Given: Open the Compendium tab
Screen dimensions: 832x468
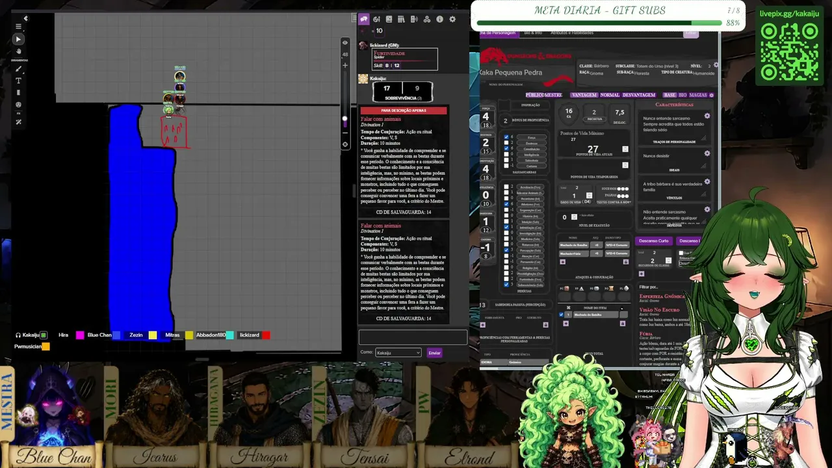Looking at the screenshot, I should point(402,19).
